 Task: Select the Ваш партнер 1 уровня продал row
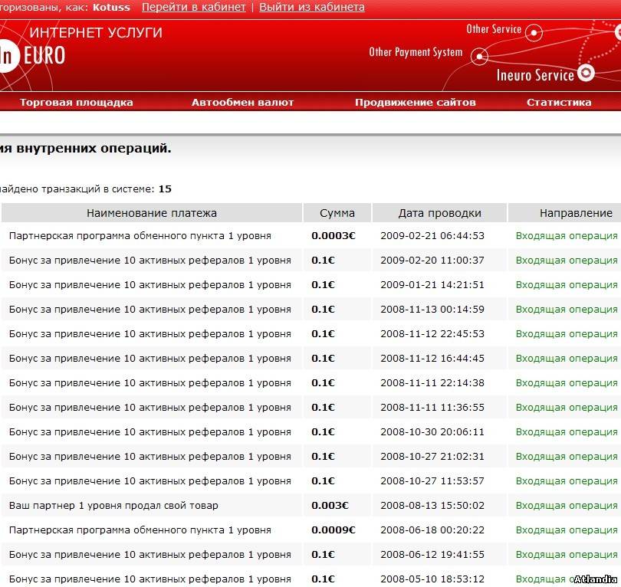[x=113, y=506]
